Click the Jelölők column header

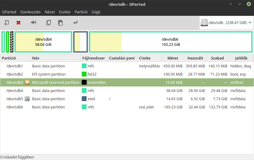click(x=241, y=58)
